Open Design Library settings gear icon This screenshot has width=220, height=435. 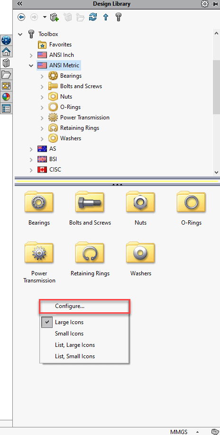[204, 4]
